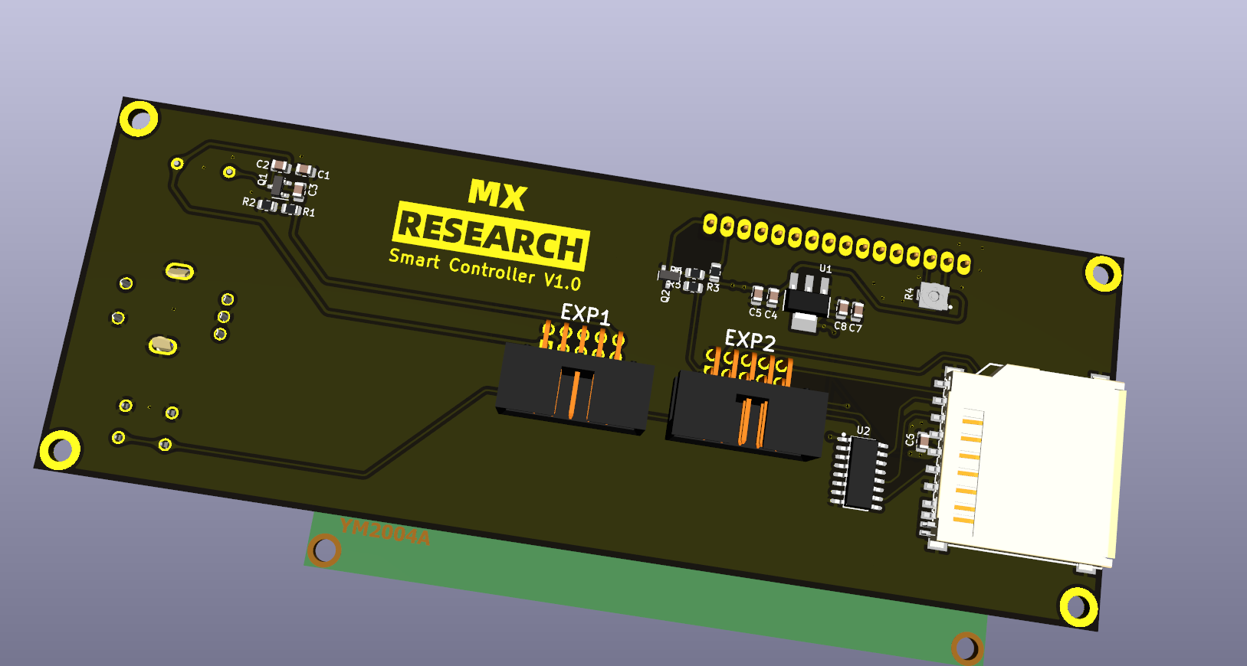
Task: Click the C7 capacitor beside U1
Action: point(858,310)
